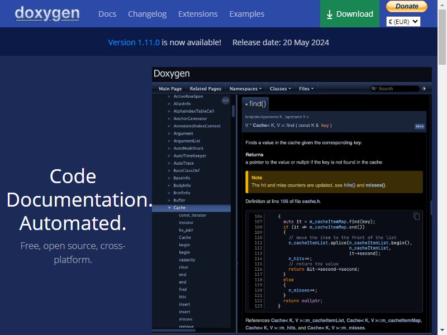The image size is (447, 335).
Task: Select find under Cache
Action: point(183,289)
